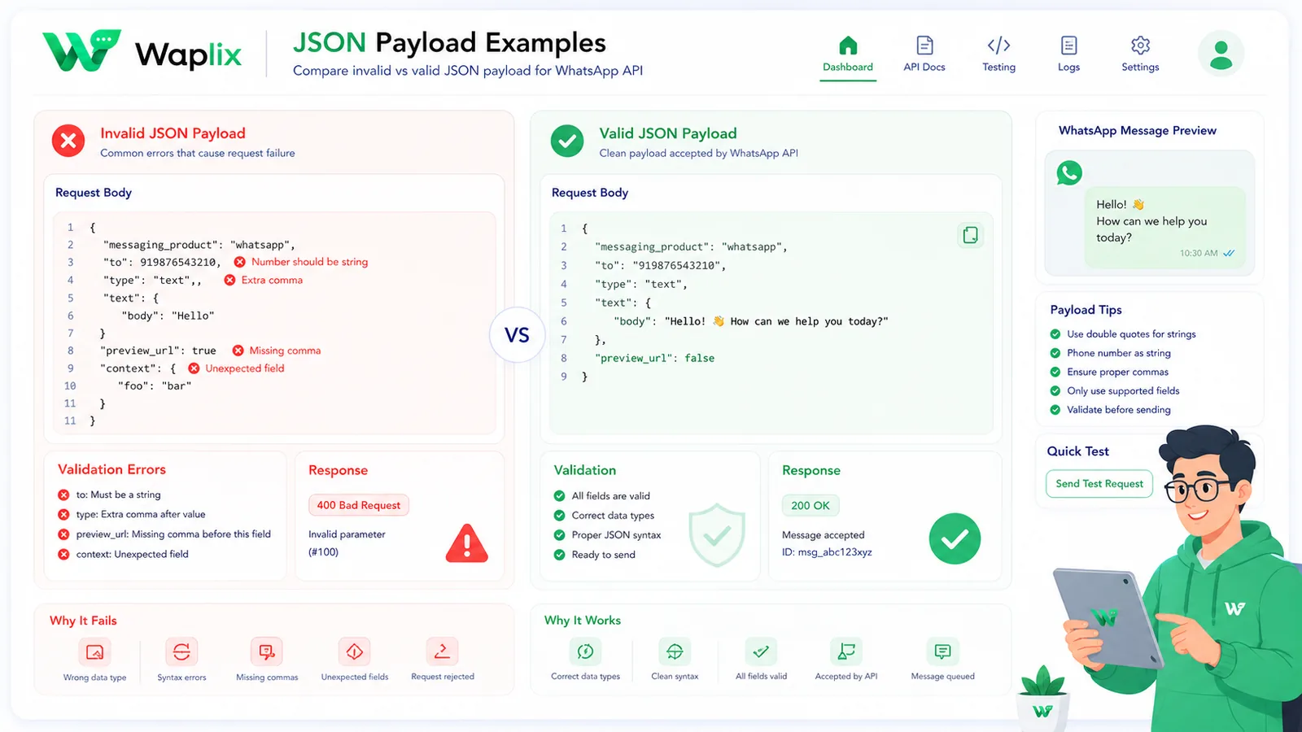Click the validation shield icon

click(x=717, y=534)
